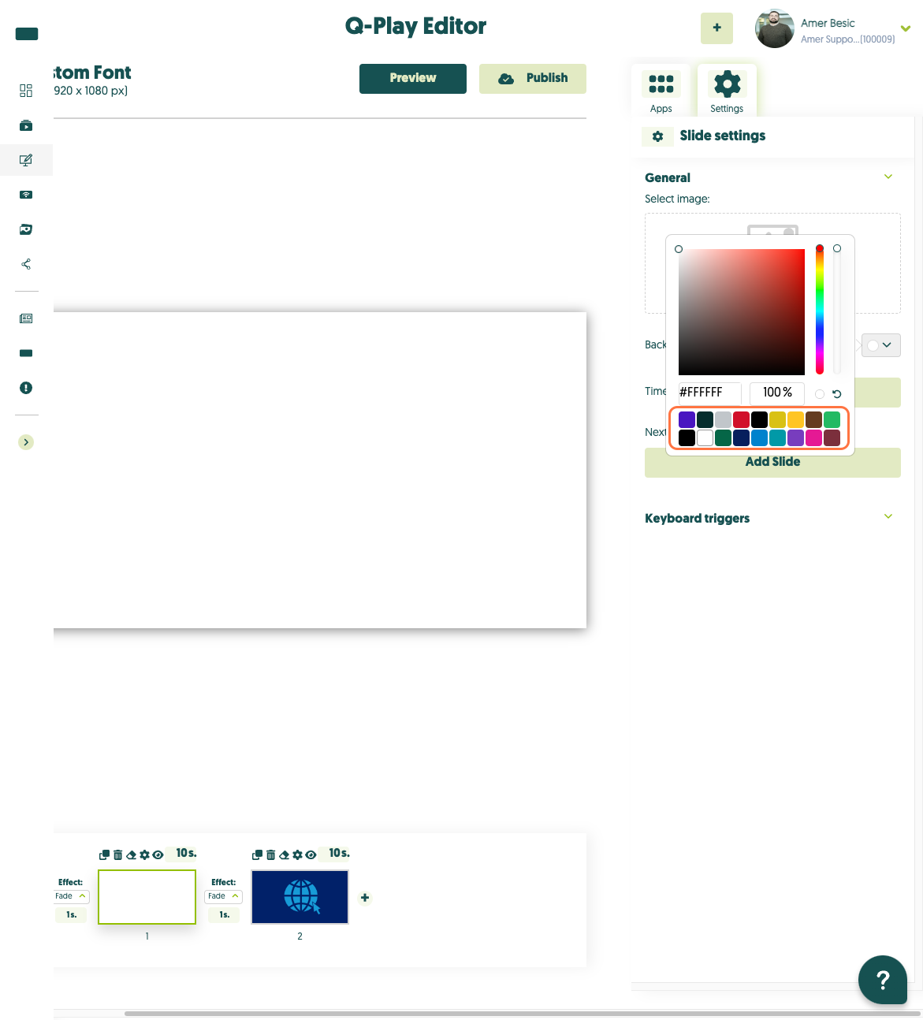Click the reset color arrow icon

click(837, 394)
